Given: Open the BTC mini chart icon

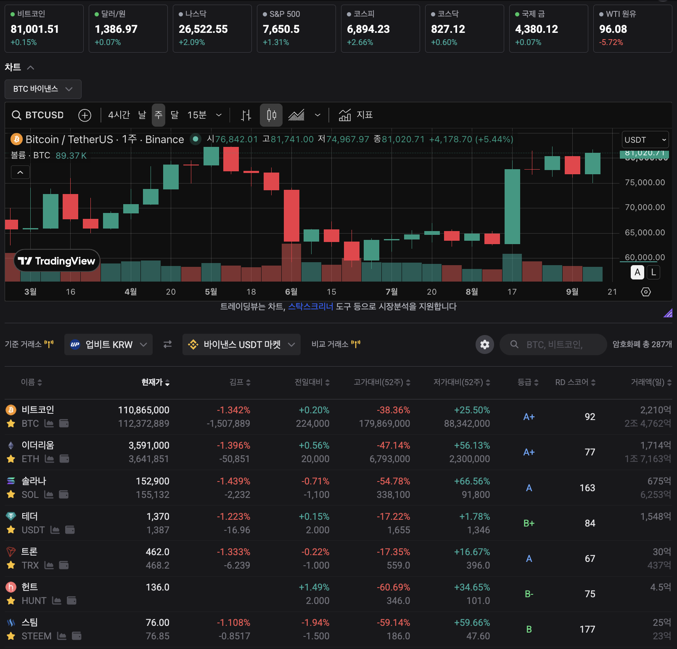Looking at the screenshot, I should click(x=49, y=423).
